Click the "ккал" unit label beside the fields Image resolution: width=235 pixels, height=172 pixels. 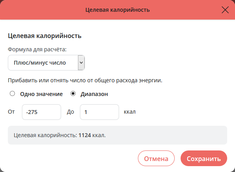130,112
